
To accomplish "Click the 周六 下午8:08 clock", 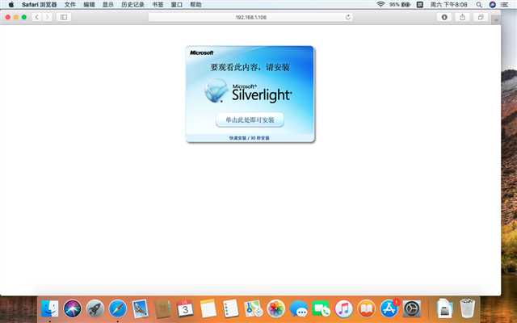I will pos(449,5).
